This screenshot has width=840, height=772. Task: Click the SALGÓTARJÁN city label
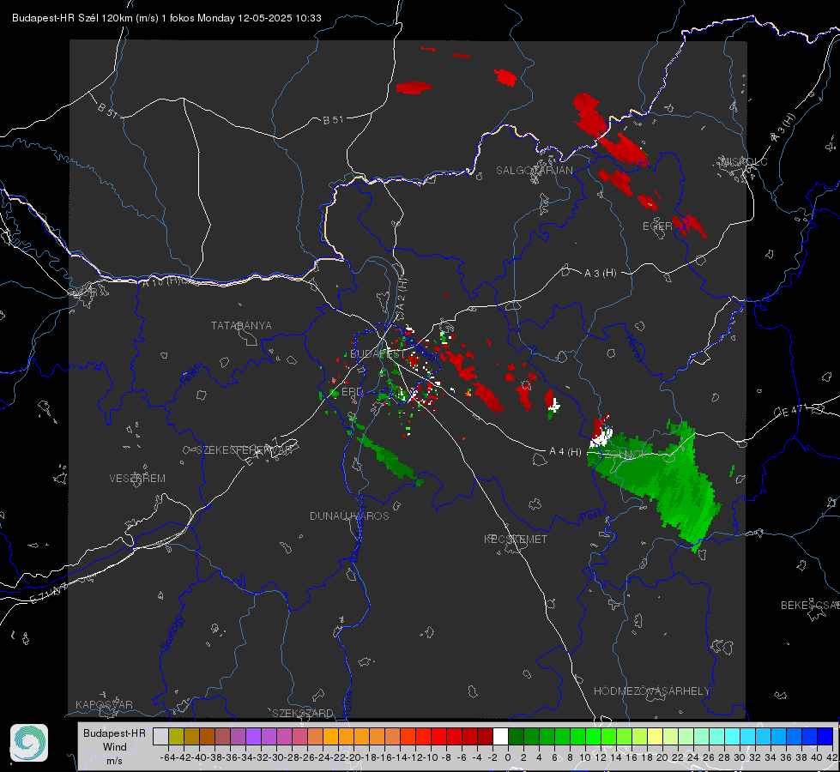coord(534,171)
